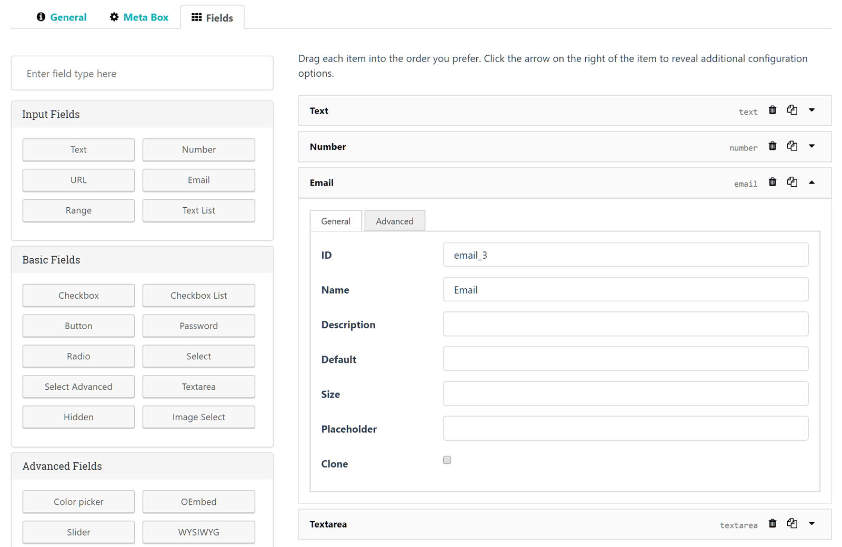Viewport: 842px width, 547px height.
Task: Click the field type search box
Action: [x=142, y=74]
